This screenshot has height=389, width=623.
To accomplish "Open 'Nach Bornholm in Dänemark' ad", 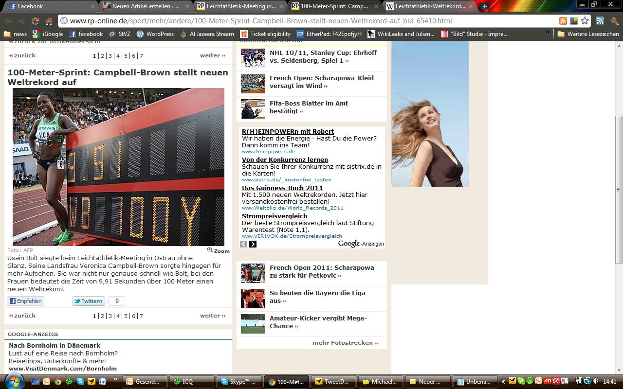I will [x=55, y=345].
